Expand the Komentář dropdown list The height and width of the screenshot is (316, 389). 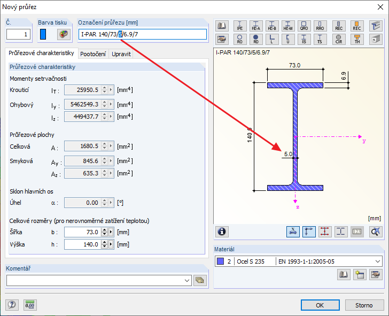tap(187, 281)
